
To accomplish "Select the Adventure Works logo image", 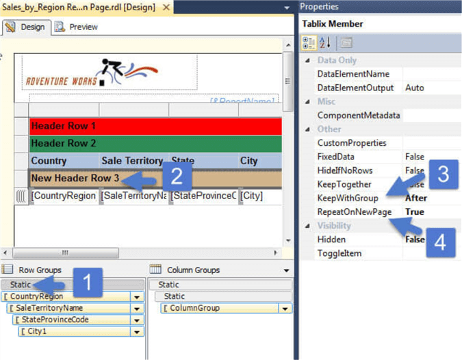I will (x=110, y=73).
